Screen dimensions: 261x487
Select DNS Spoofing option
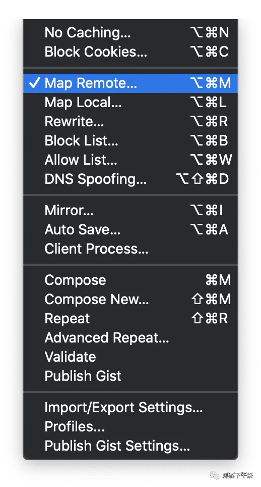click(x=130, y=179)
